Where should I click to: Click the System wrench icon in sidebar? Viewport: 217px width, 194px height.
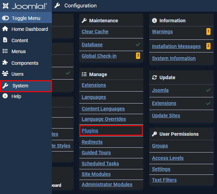[5, 86]
